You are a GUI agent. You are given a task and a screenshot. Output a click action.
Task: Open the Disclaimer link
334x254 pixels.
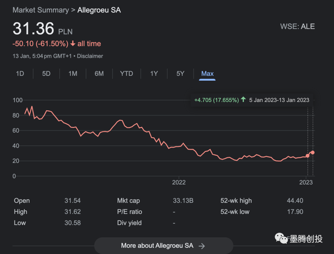[90, 56]
